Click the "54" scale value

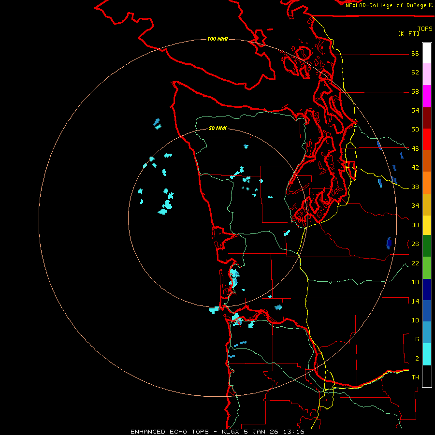coord(415,110)
